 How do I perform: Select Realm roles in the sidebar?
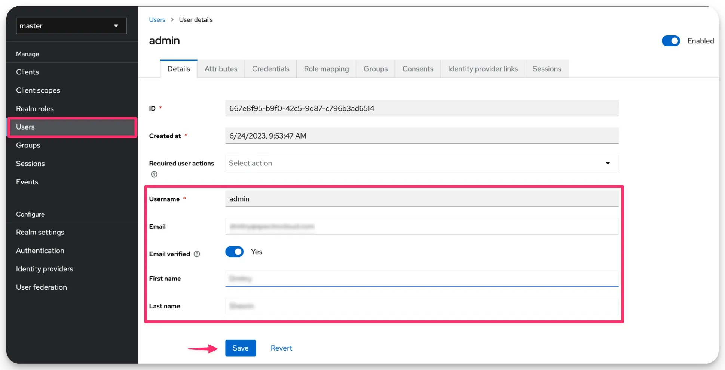(35, 108)
